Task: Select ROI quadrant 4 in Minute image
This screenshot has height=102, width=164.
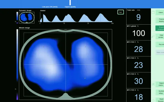Action: tap(87, 80)
